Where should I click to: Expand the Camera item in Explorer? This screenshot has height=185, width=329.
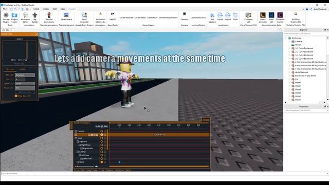[289, 41]
